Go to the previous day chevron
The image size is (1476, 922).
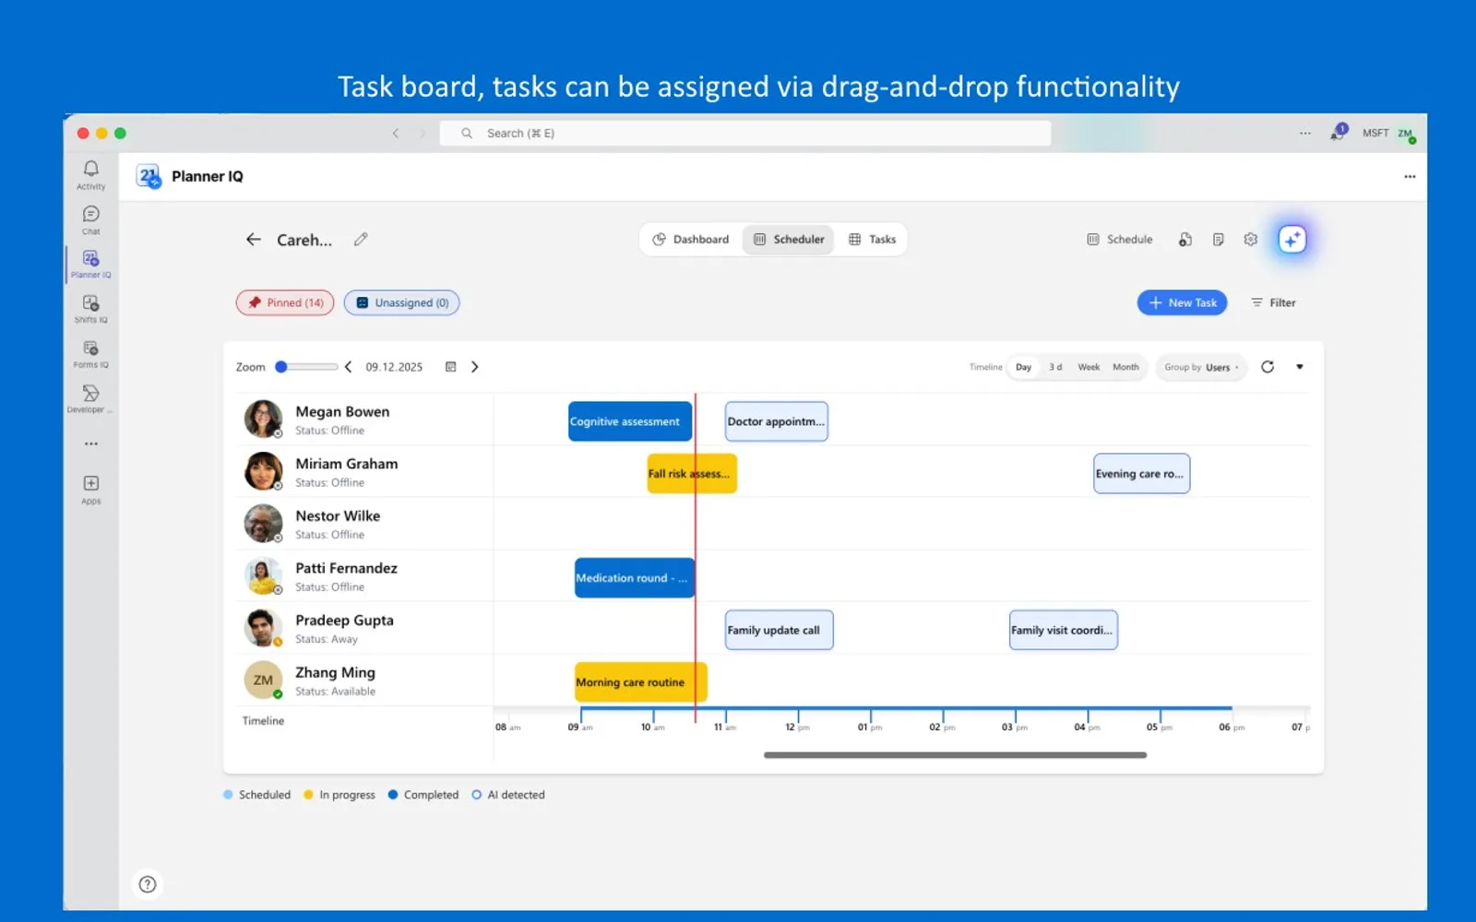(x=348, y=367)
